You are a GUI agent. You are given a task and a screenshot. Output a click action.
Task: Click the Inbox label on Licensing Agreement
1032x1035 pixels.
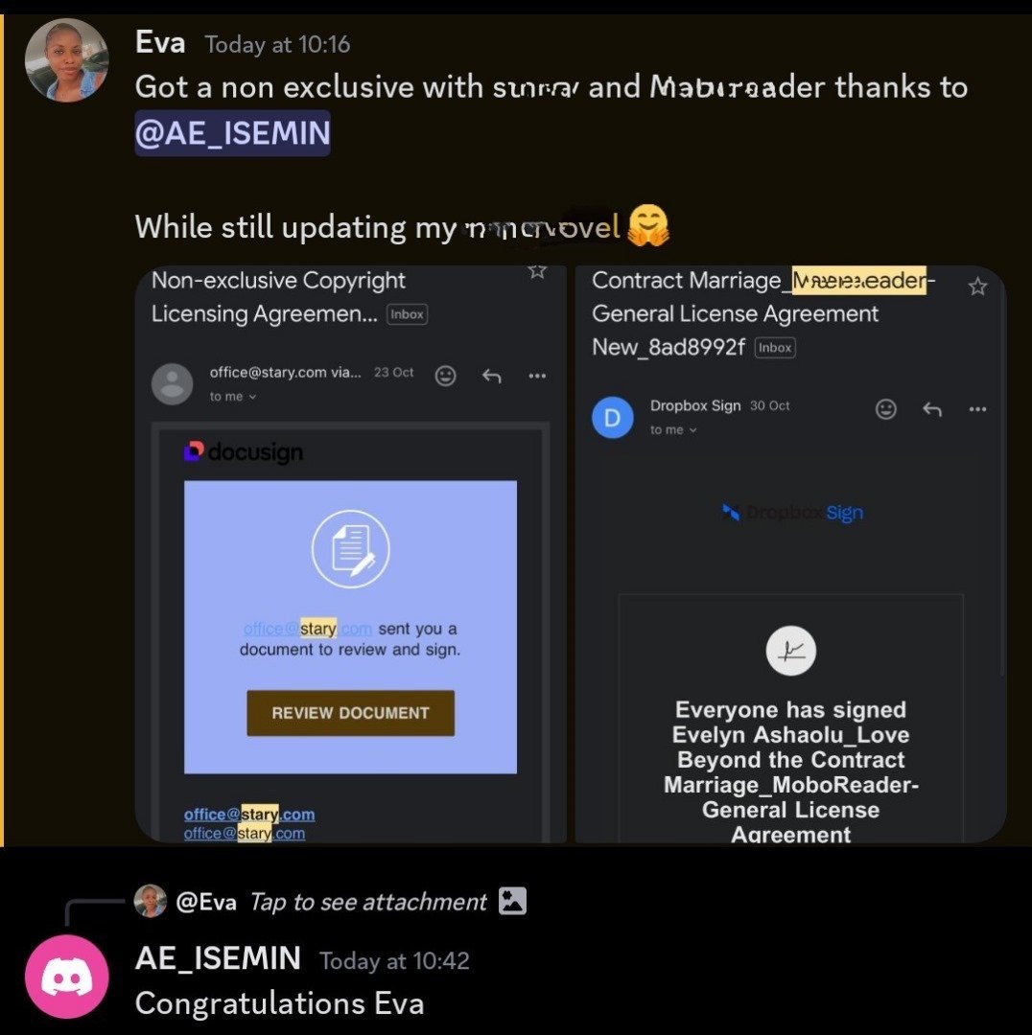(407, 314)
